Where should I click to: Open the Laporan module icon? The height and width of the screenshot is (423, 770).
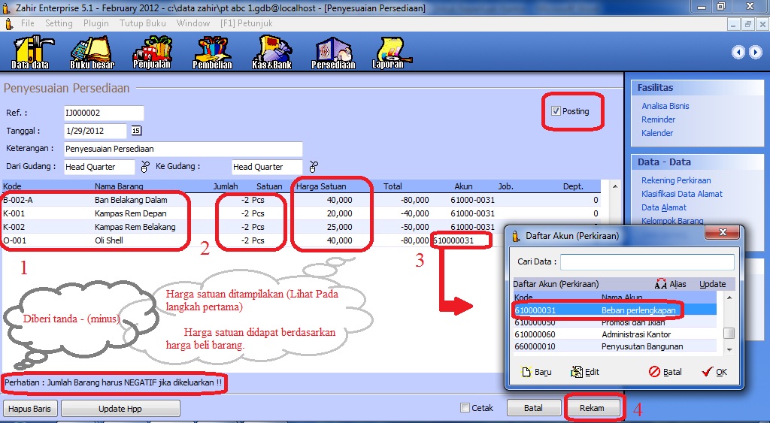393,51
